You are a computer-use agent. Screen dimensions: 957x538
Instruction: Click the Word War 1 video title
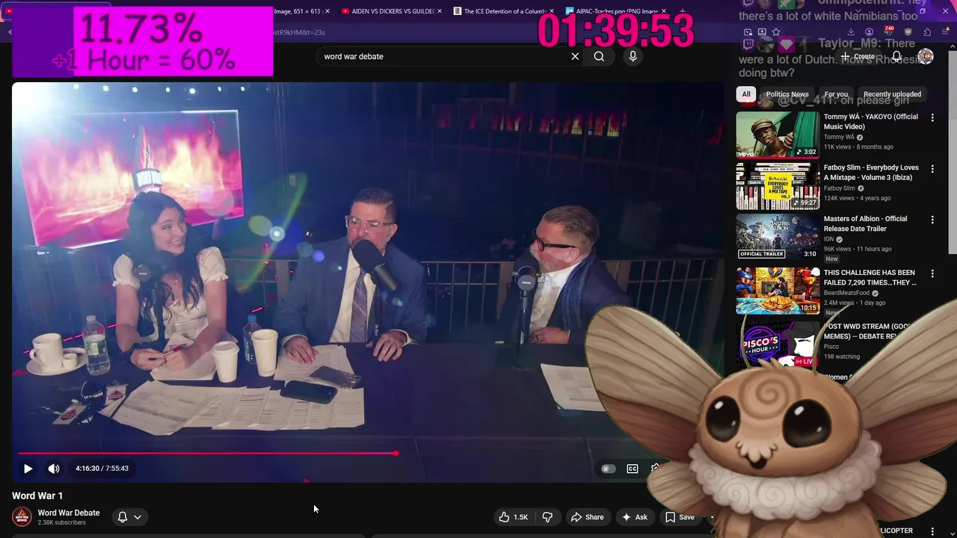coord(37,495)
